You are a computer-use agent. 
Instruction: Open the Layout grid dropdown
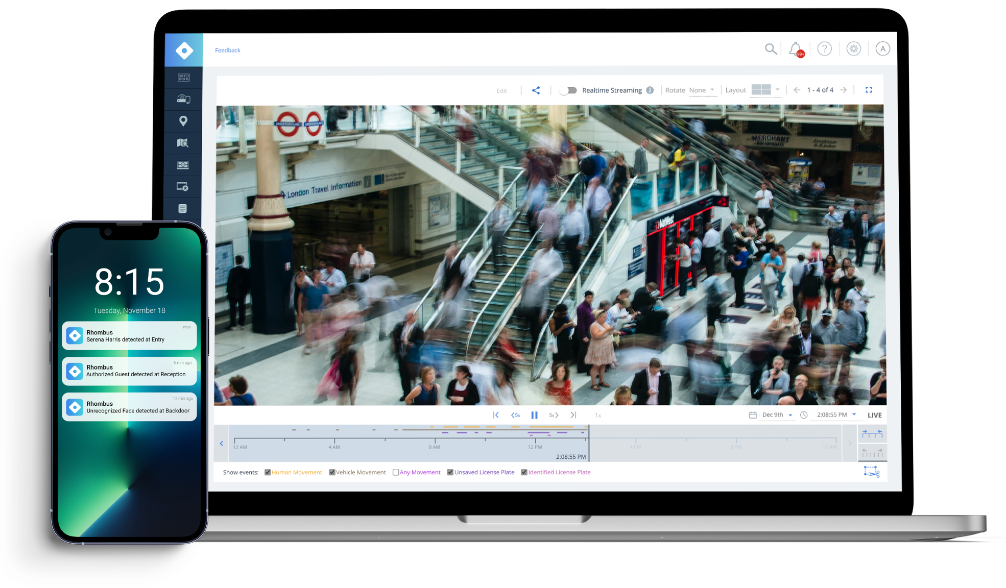pos(765,89)
